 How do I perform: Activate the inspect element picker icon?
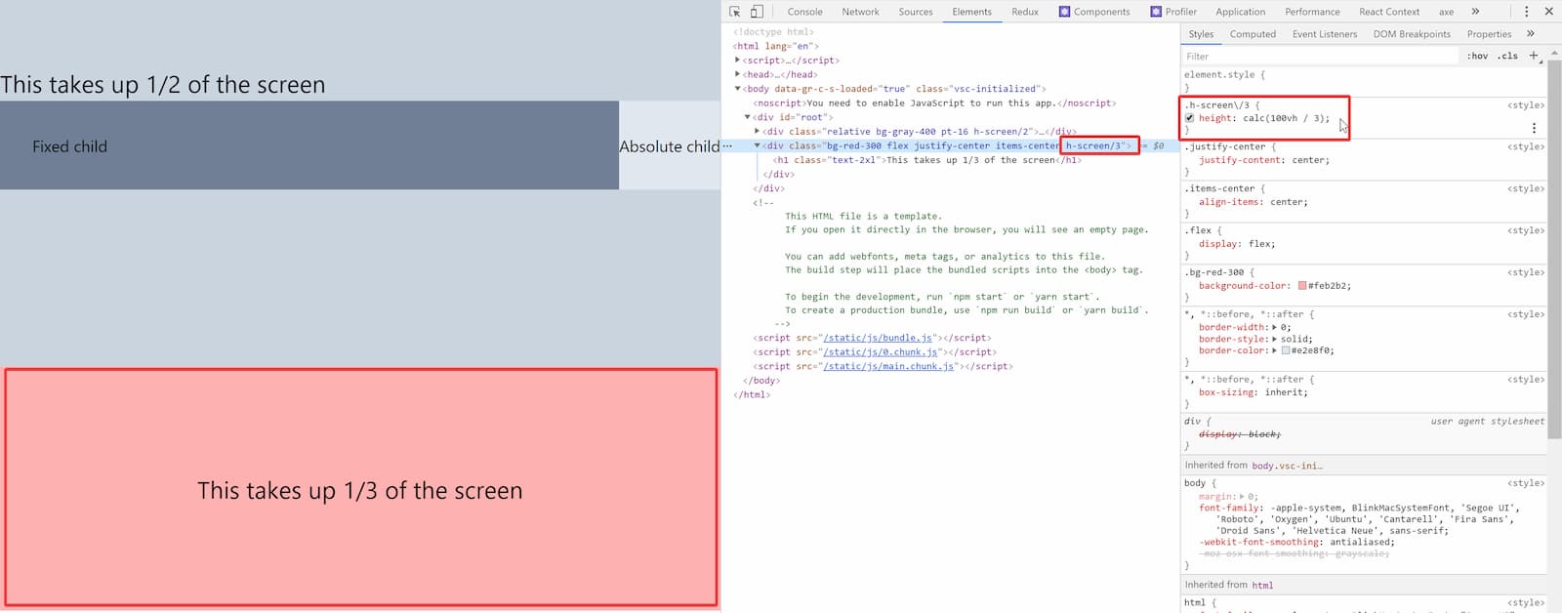pos(735,12)
